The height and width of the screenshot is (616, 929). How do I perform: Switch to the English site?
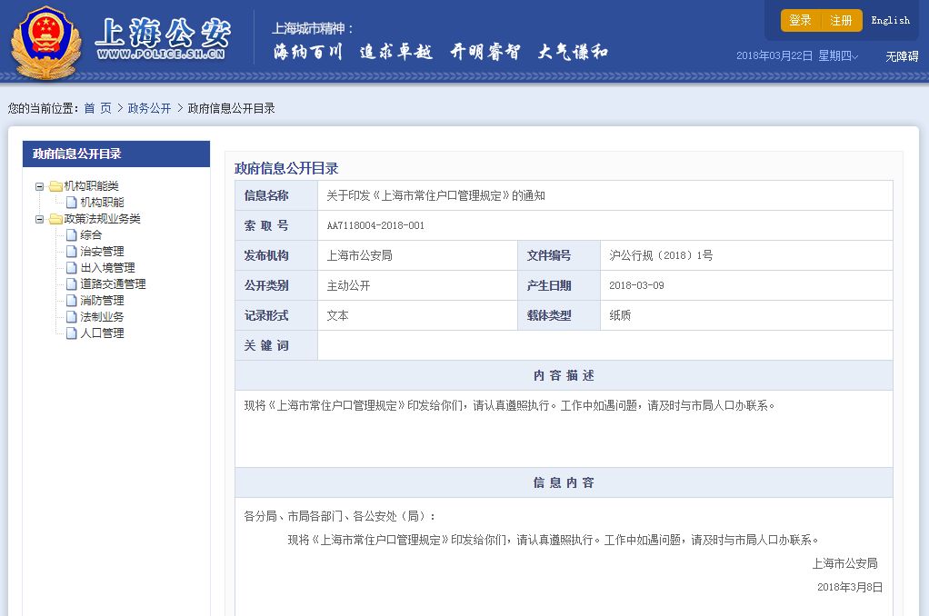tap(890, 20)
